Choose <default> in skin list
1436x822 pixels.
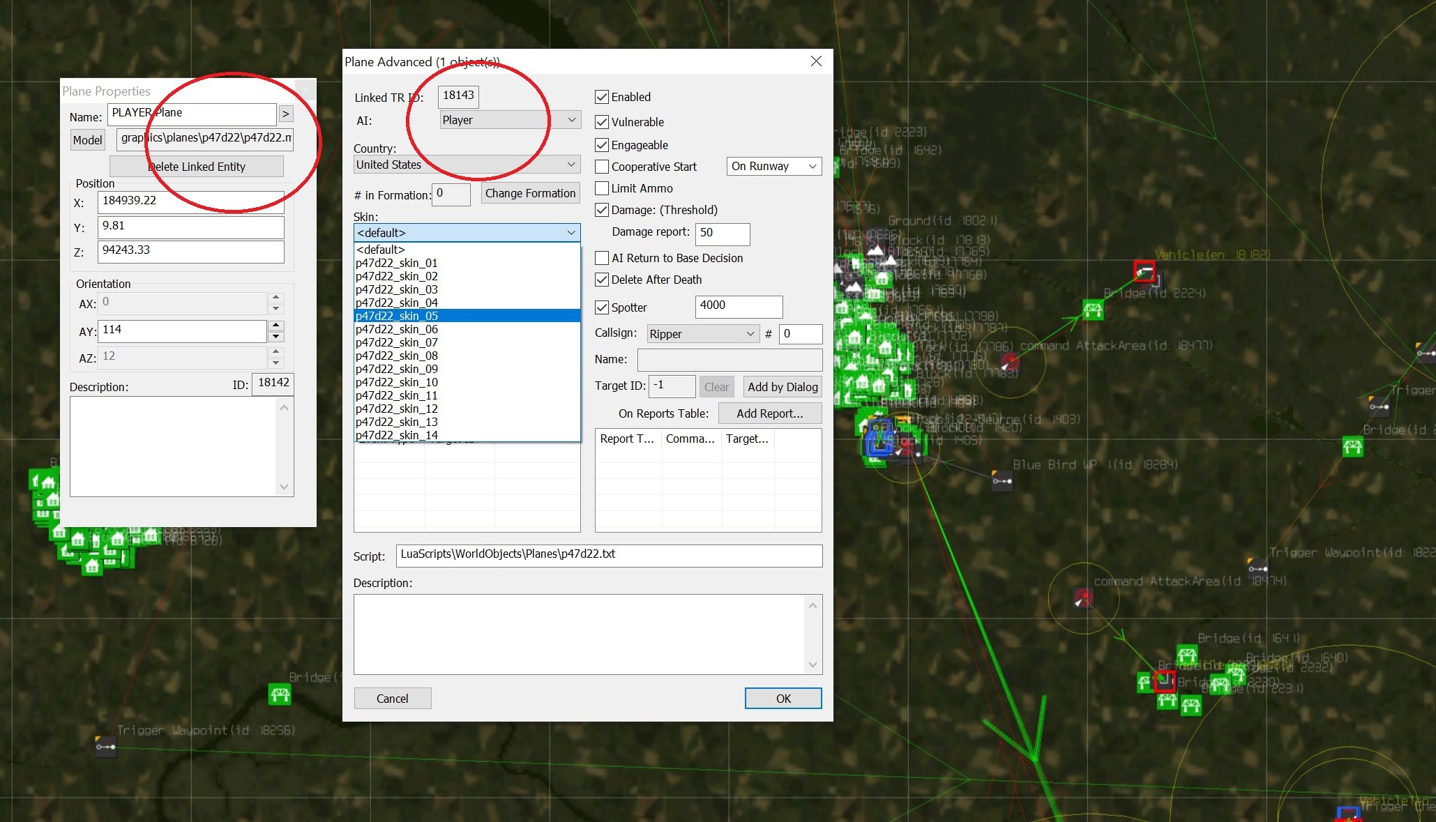[467, 250]
